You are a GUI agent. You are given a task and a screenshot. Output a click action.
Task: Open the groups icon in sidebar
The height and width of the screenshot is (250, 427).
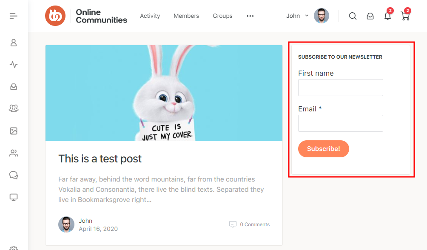(x=14, y=109)
